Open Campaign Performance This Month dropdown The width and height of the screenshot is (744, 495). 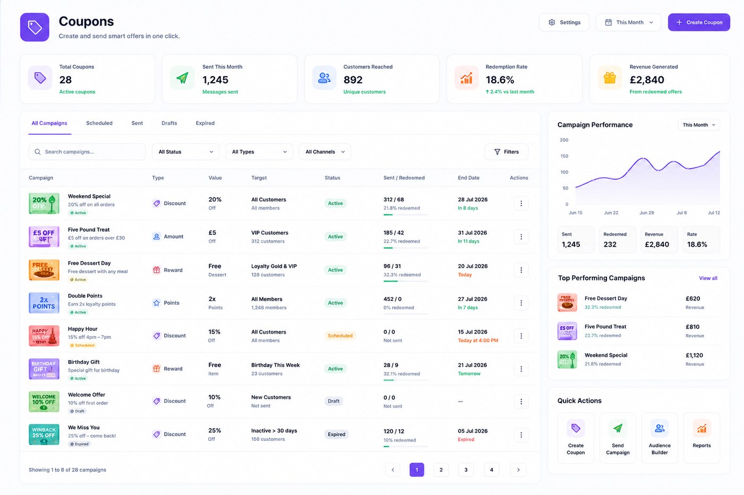click(699, 125)
